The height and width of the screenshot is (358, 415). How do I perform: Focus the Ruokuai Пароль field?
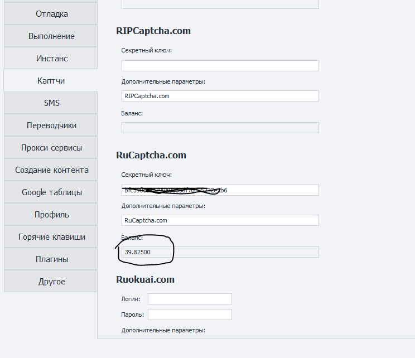pos(190,315)
